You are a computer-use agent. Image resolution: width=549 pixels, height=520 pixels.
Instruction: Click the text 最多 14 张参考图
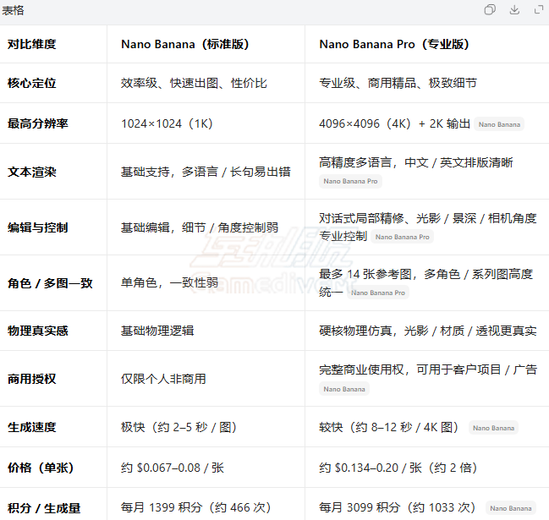(x=365, y=274)
